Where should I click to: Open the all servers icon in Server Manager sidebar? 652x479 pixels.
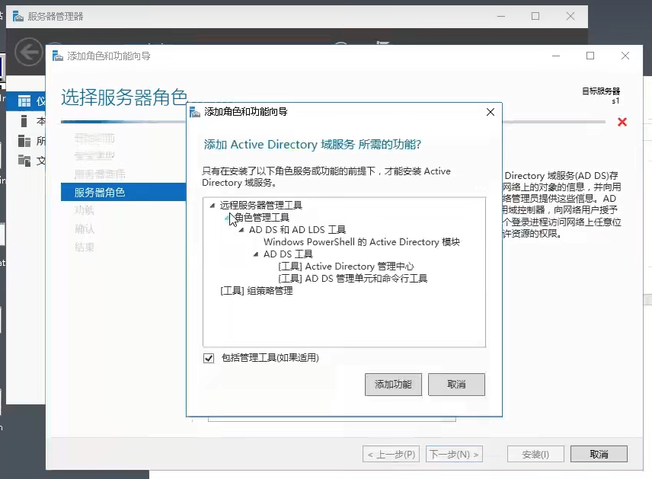(24, 141)
